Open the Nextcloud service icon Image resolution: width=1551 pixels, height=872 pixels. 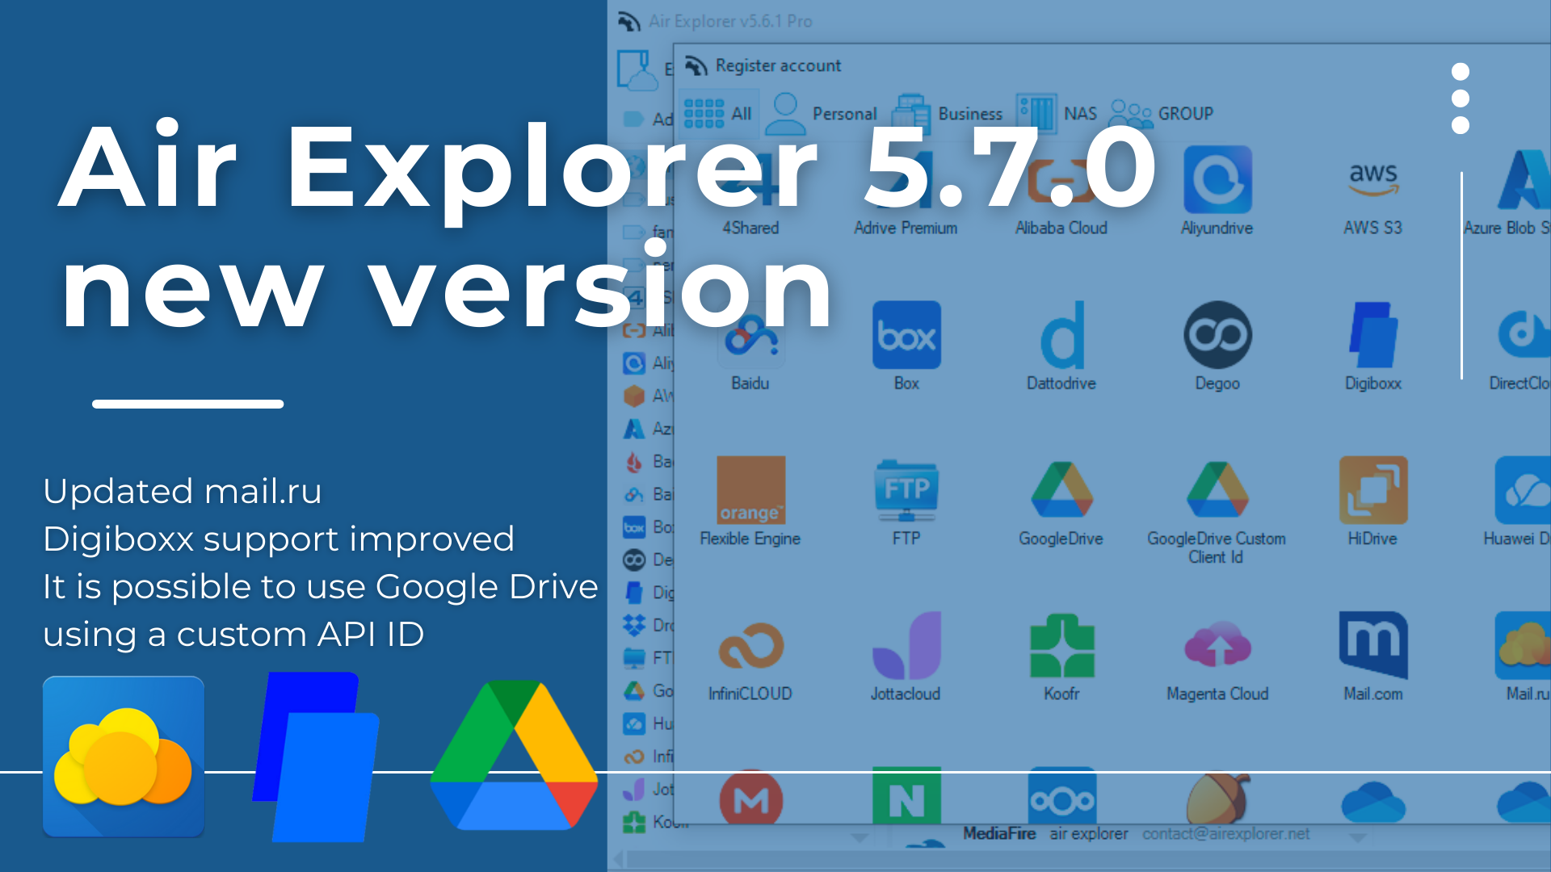[1061, 799]
